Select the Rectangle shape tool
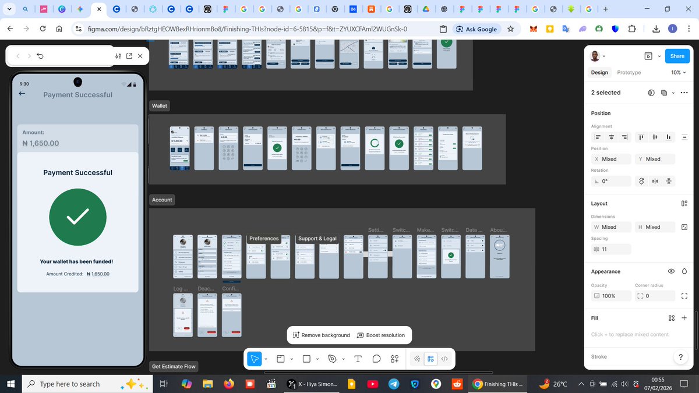The height and width of the screenshot is (393, 699). click(x=307, y=359)
